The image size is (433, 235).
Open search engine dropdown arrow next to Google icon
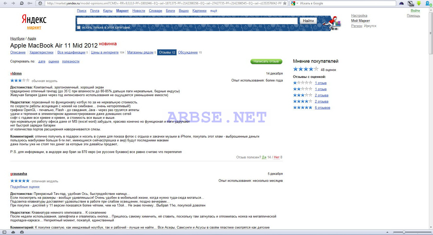point(297,3)
